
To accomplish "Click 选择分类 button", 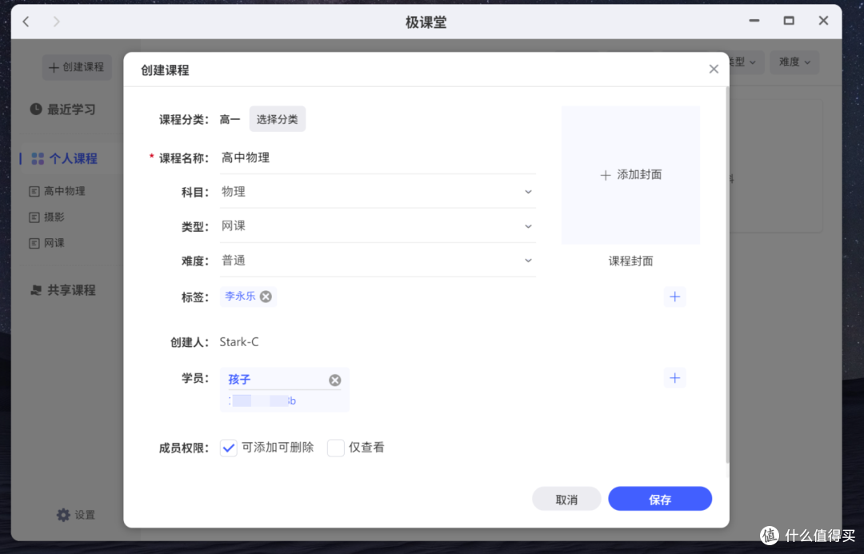I will pos(277,119).
